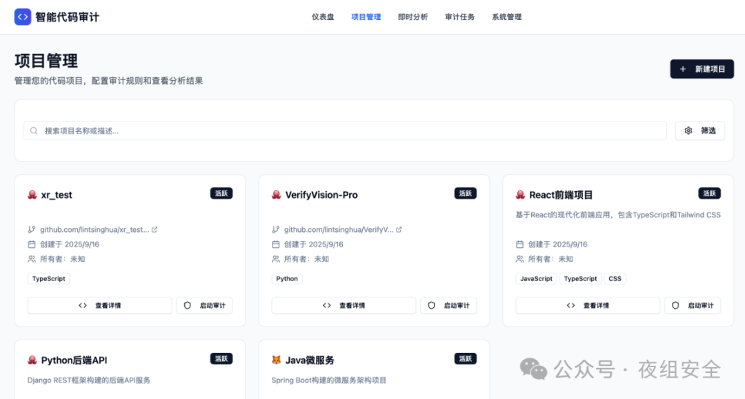Viewport: 745px width, 399px height.
Task: Toggle the 活跃 badge on Java微服务 card
Action: tap(465, 358)
